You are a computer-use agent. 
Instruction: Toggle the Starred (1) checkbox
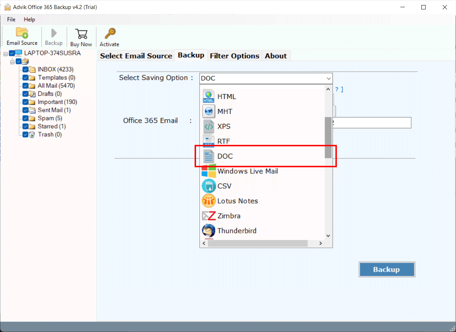click(25, 126)
